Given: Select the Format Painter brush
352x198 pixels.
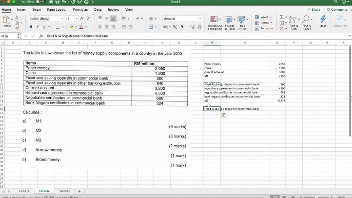Looking at the screenshot, I should point(17,28).
